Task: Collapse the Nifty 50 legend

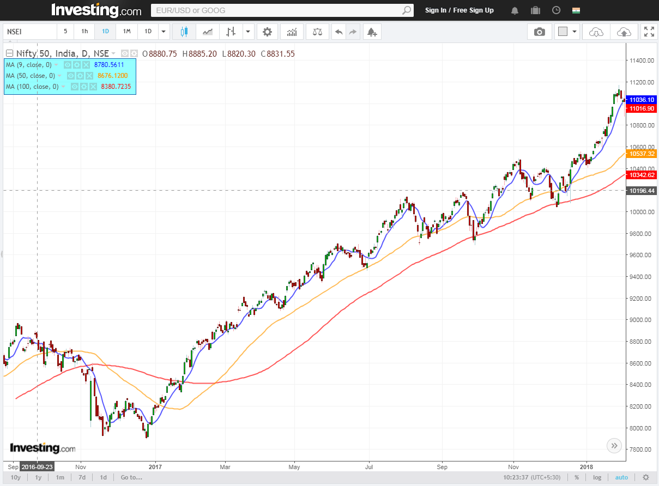Action: click(x=9, y=53)
